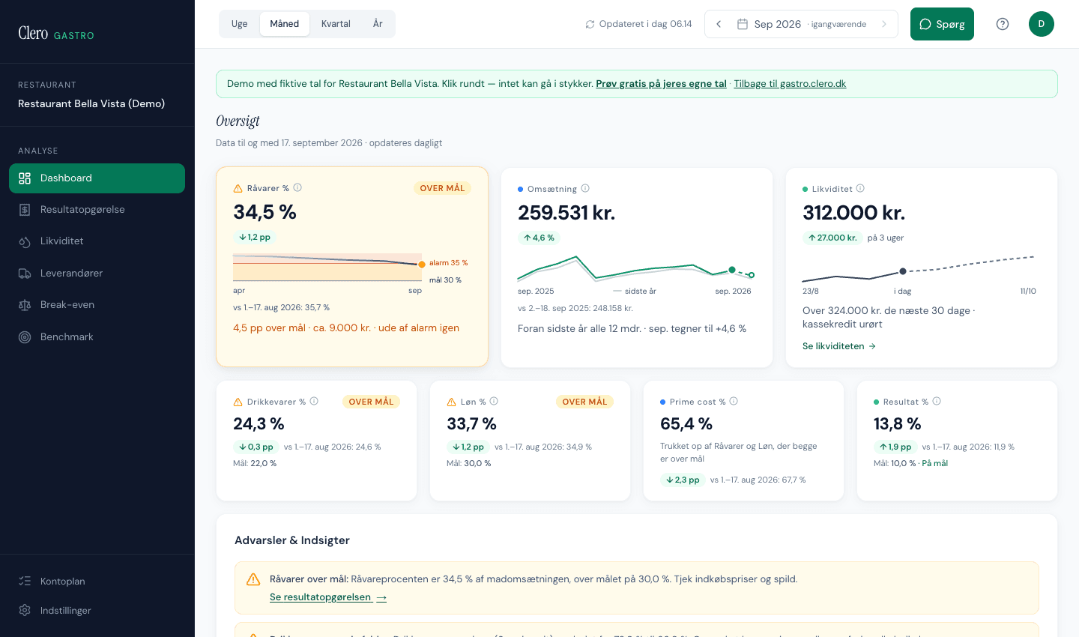The image size is (1079, 637).
Task: Open Indstillinger settings
Action: tap(97, 611)
